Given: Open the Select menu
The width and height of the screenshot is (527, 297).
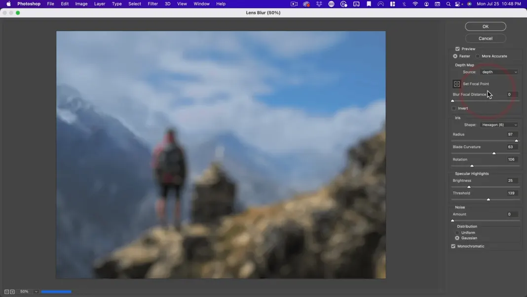Looking at the screenshot, I should (x=134, y=3).
